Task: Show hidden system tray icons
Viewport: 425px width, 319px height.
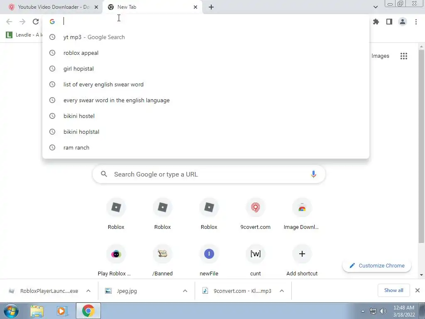Action: pos(363,311)
